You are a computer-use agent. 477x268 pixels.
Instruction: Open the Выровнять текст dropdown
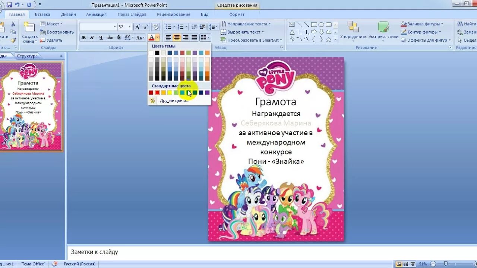pos(243,32)
